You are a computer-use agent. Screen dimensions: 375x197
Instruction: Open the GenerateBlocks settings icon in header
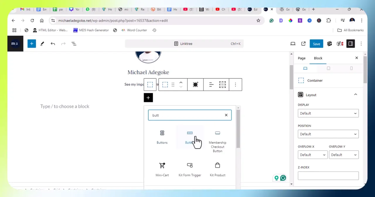[329, 44]
